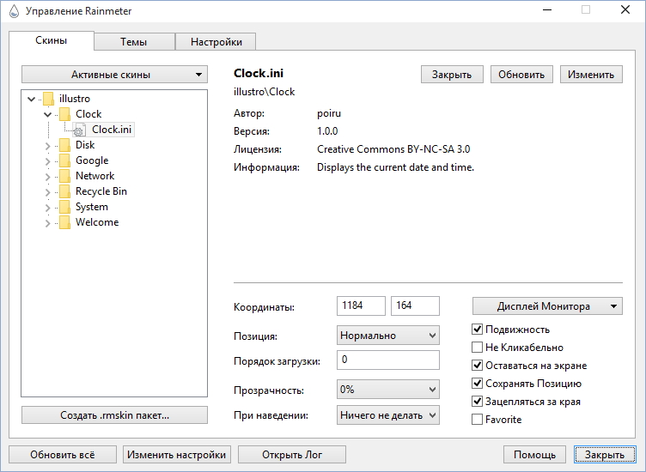Viewport: 646px width, 472px height.
Task: Select Clock.ini in the skin tree
Action: click(112, 130)
